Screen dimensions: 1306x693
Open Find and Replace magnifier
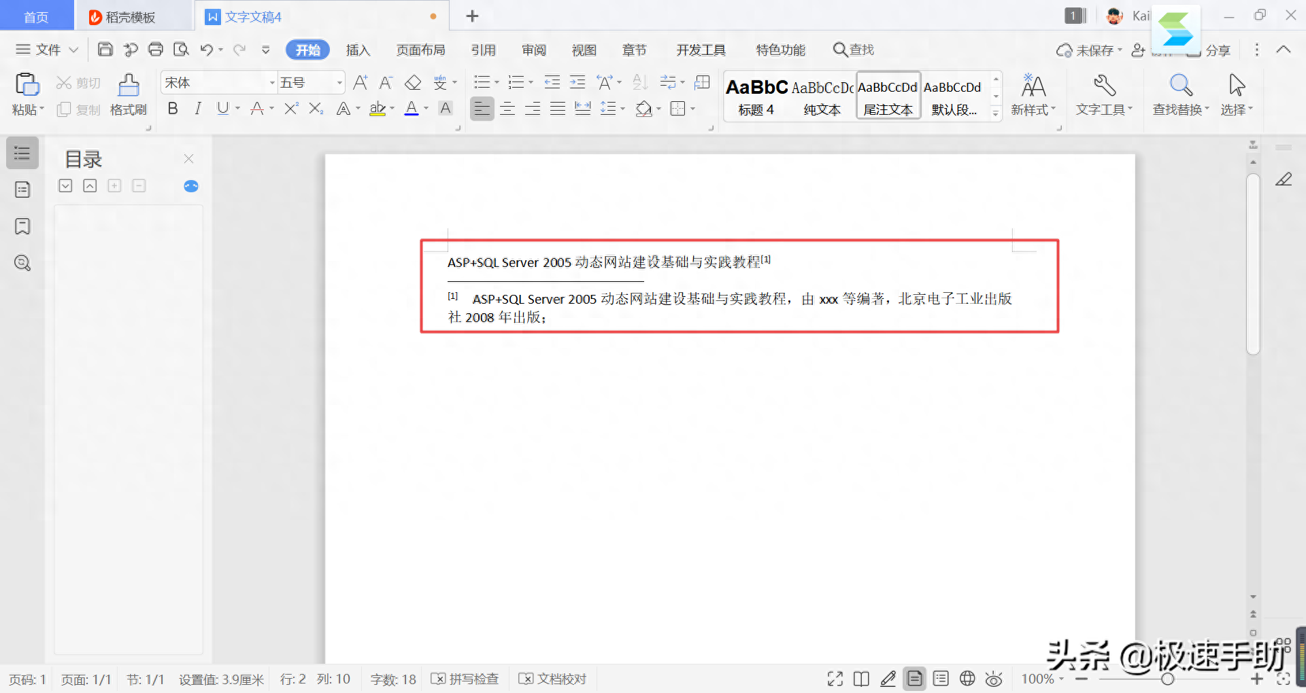(x=1181, y=86)
